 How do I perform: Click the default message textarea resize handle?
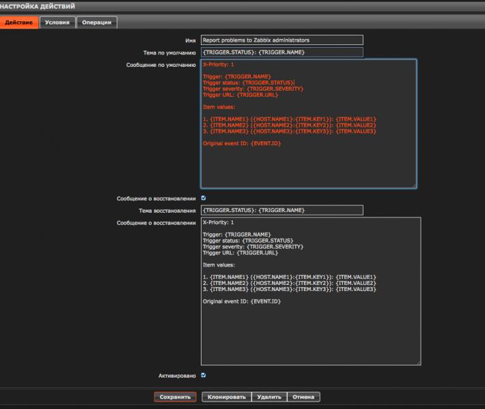click(413, 185)
